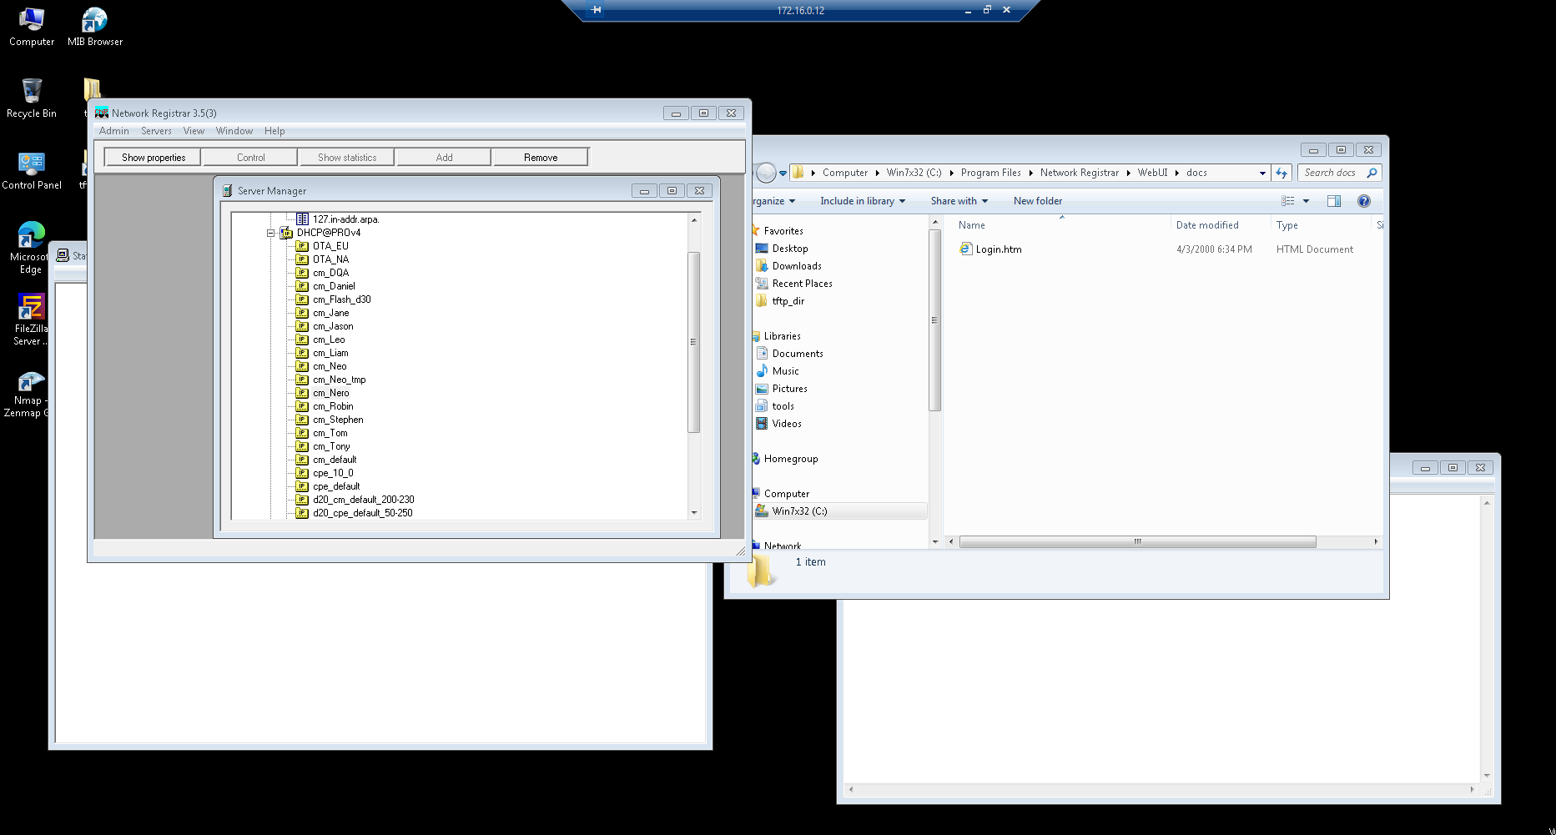The width and height of the screenshot is (1556, 835).
Task: Click the Server Manager window icon
Action: [227, 191]
